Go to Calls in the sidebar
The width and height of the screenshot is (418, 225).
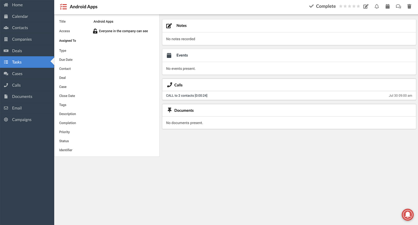pyautogui.click(x=27, y=85)
